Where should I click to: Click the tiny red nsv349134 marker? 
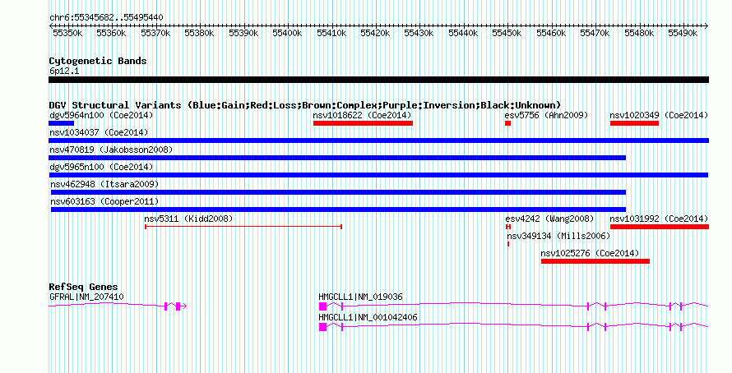[508, 244]
